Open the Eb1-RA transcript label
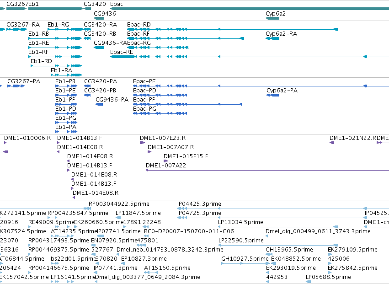389x284 pixels. (62, 70)
